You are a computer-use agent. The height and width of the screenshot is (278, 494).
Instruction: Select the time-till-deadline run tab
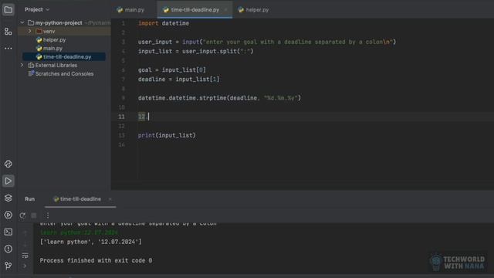77,199
